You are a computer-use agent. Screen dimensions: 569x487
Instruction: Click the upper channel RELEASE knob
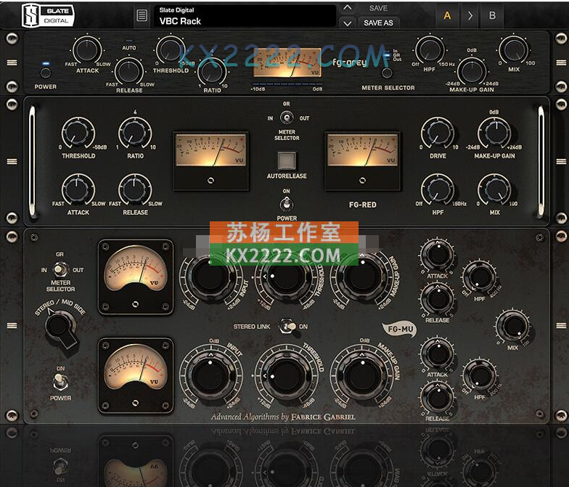[437, 299]
